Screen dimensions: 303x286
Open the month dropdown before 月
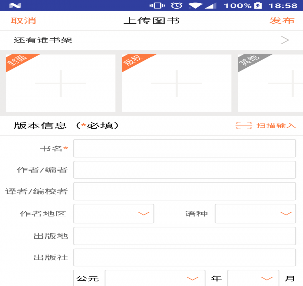253,278
